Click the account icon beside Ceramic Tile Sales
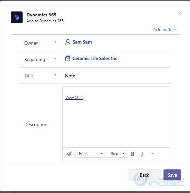 pyautogui.click(x=68, y=58)
